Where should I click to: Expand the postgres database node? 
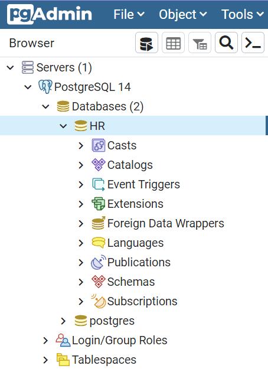pyautogui.click(x=63, y=321)
